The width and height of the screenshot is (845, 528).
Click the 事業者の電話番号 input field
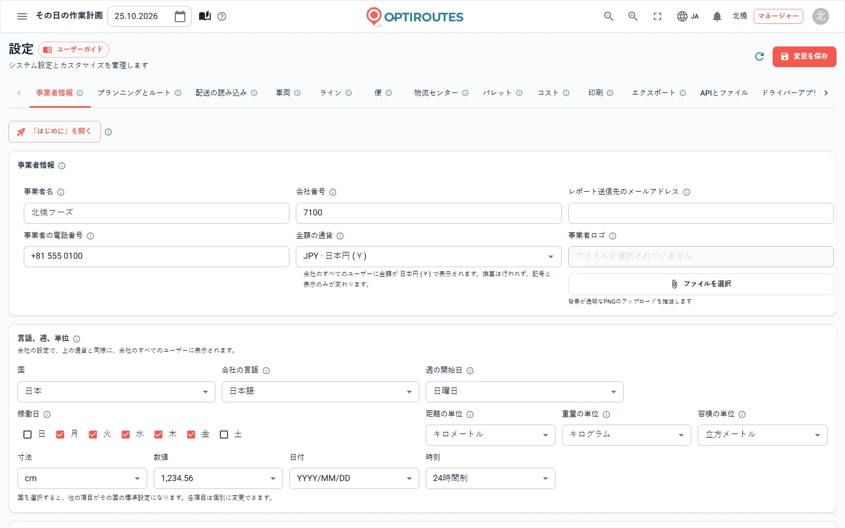(x=156, y=257)
